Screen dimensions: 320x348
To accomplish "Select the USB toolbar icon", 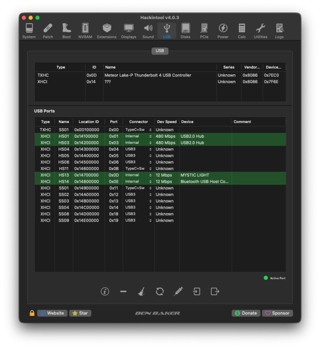I will [x=167, y=31].
